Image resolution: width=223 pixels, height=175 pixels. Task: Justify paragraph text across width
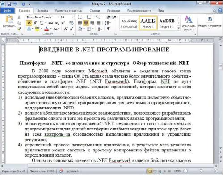click(98, 23)
